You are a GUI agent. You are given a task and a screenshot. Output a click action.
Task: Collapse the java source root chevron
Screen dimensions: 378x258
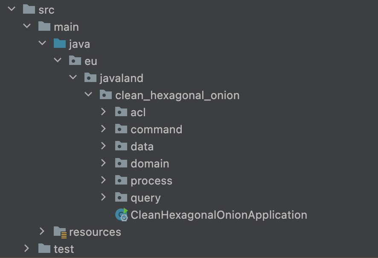42,43
